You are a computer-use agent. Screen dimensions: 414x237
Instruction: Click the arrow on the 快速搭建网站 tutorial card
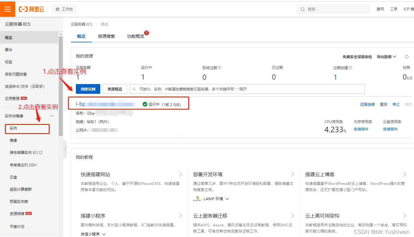point(180,174)
